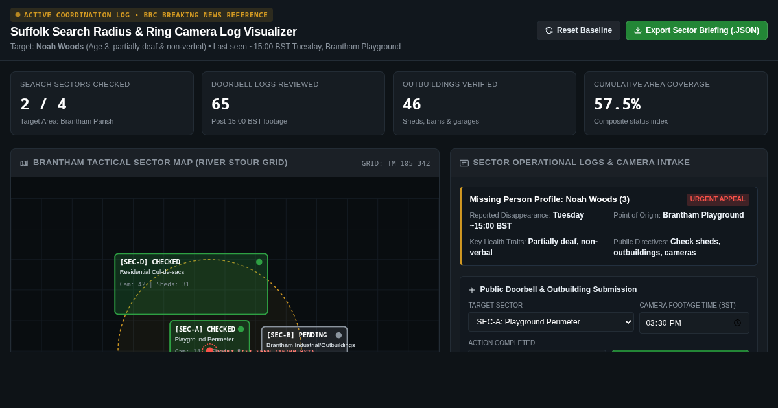The width and height of the screenshot is (778, 408).
Task: Click the Cumulative Area Coverage '57.5%' value
Action: pos(617,104)
